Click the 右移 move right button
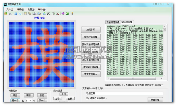This screenshot has height=105, width=176. tap(70, 99)
